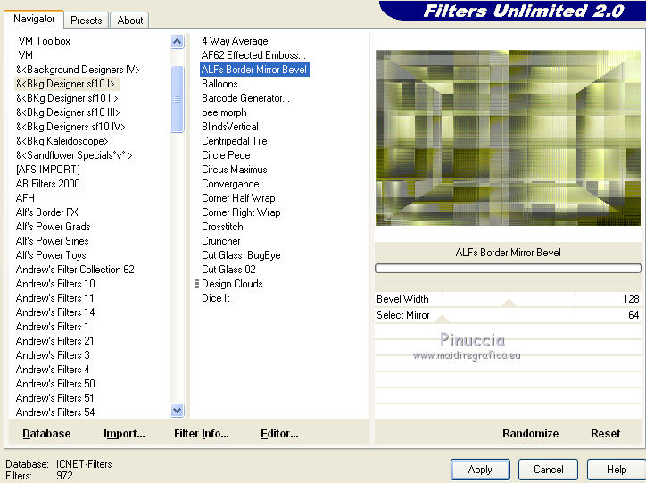Viewport: 646px width, 483px height.
Task: Select ALFs Border Mirror Bevel filter
Action: pos(254,70)
